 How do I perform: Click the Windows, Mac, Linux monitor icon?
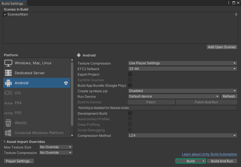(x=8, y=63)
